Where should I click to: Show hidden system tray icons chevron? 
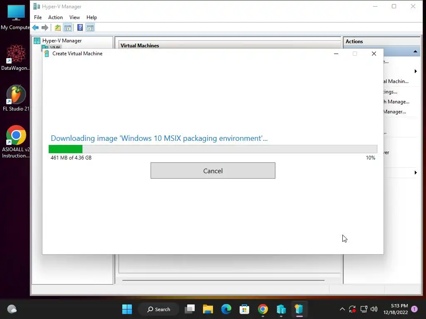tap(342, 309)
